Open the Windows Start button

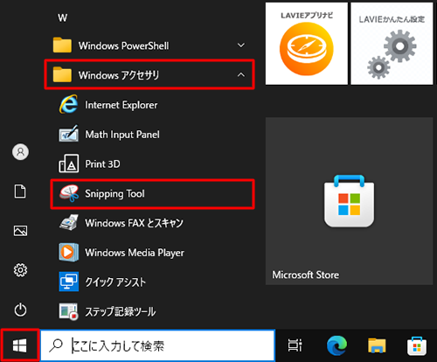click(20, 345)
